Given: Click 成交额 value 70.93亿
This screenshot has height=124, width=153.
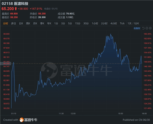Looking at the screenshot, I should (70, 14).
